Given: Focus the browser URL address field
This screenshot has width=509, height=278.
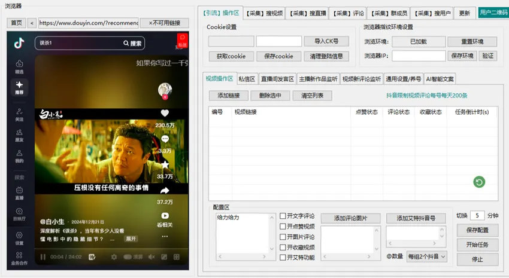Looking at the screenshot, I should click(x=88, y=23).
